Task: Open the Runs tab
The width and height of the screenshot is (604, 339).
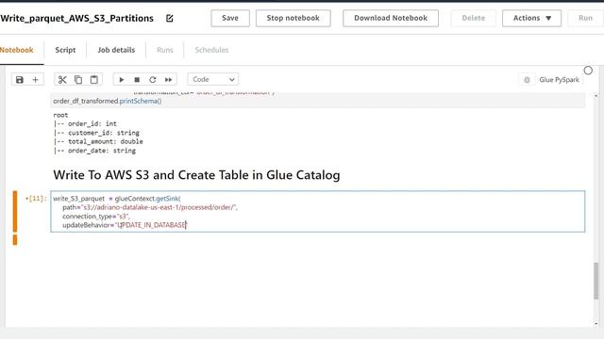Action: (x=165, y=50)
